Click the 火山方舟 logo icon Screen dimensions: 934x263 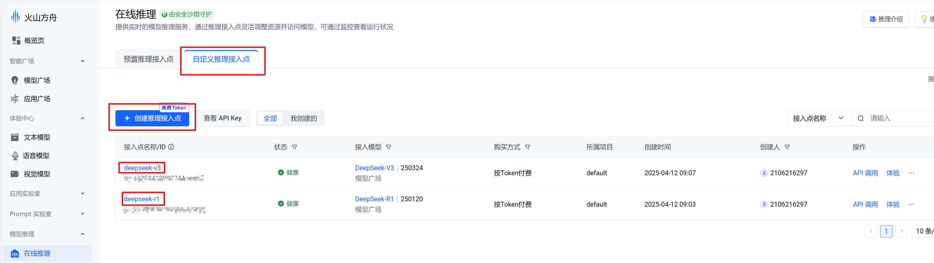point(15,17)
